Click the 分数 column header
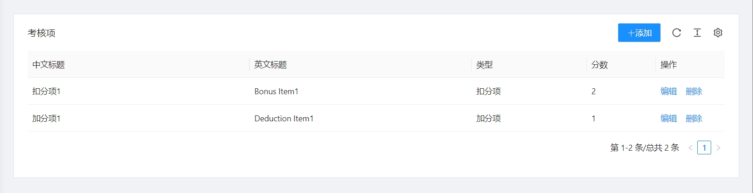 [x=599, y=65]
